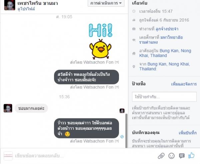Click the เพิ่มและจัดการ labels link
200x164 pixels.
pyautogui.click(x=184, y=84)
